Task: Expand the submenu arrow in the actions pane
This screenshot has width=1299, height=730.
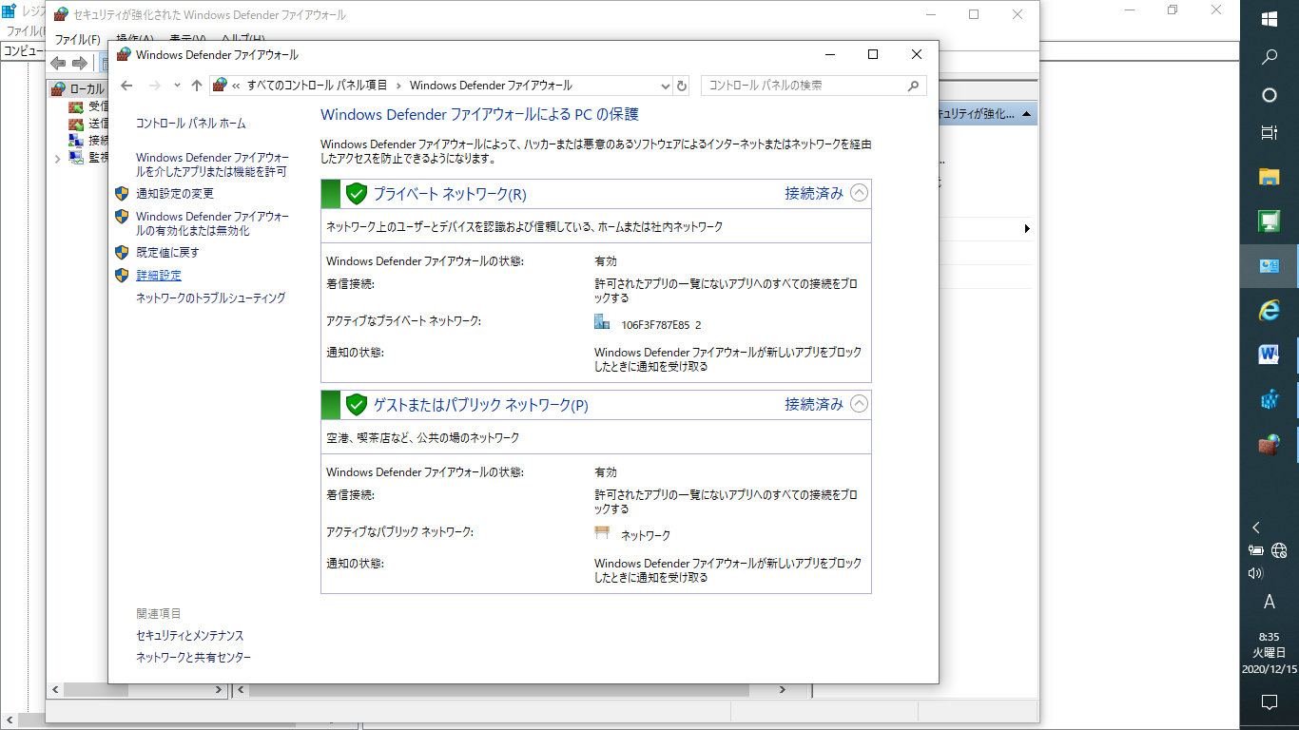Action: click(x=1027, y=228)
